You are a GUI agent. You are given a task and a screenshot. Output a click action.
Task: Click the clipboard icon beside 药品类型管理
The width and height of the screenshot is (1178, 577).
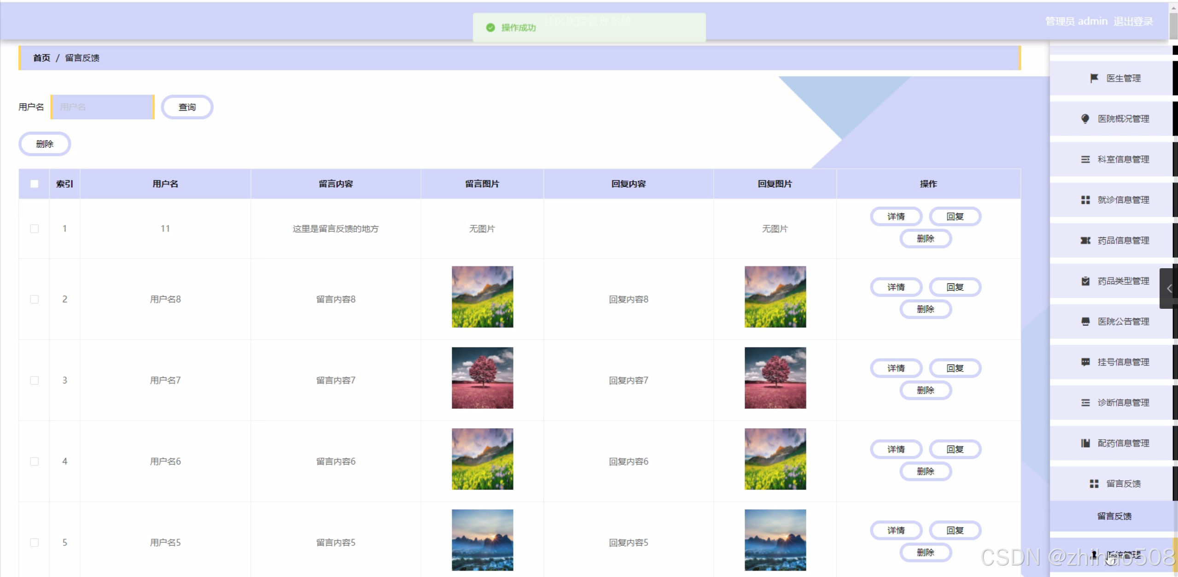tap(1085, 281)
